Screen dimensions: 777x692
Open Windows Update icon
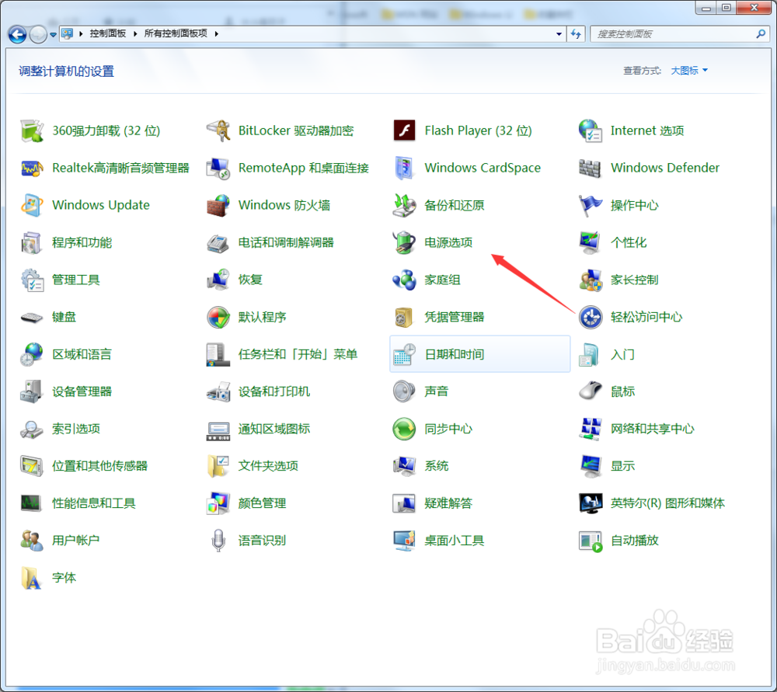(x=32, y=205)
